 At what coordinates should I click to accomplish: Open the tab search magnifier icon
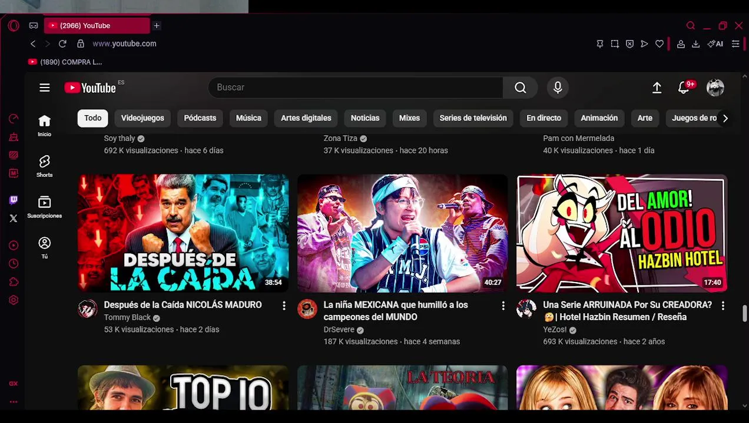click(x=691, y=26)
